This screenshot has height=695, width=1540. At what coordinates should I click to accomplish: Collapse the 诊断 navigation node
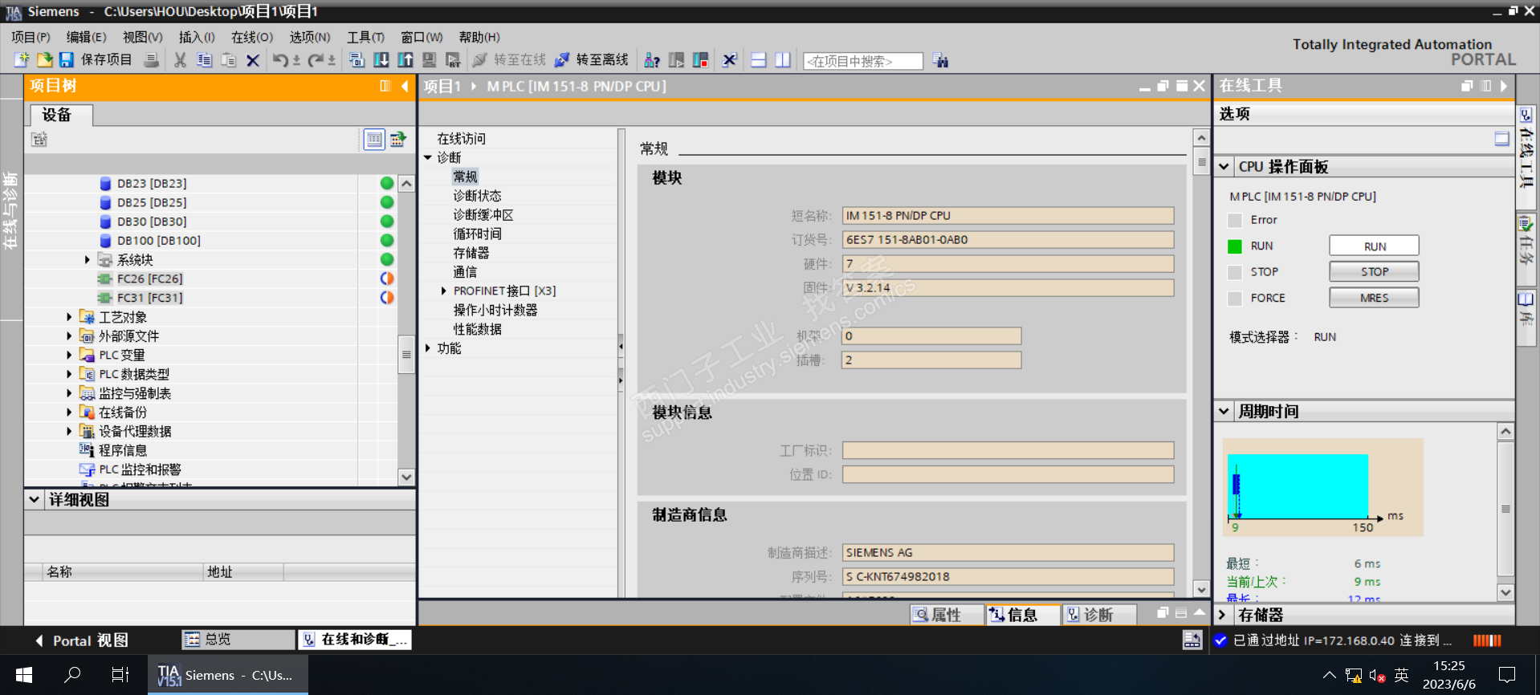click(x=428, y=157)
